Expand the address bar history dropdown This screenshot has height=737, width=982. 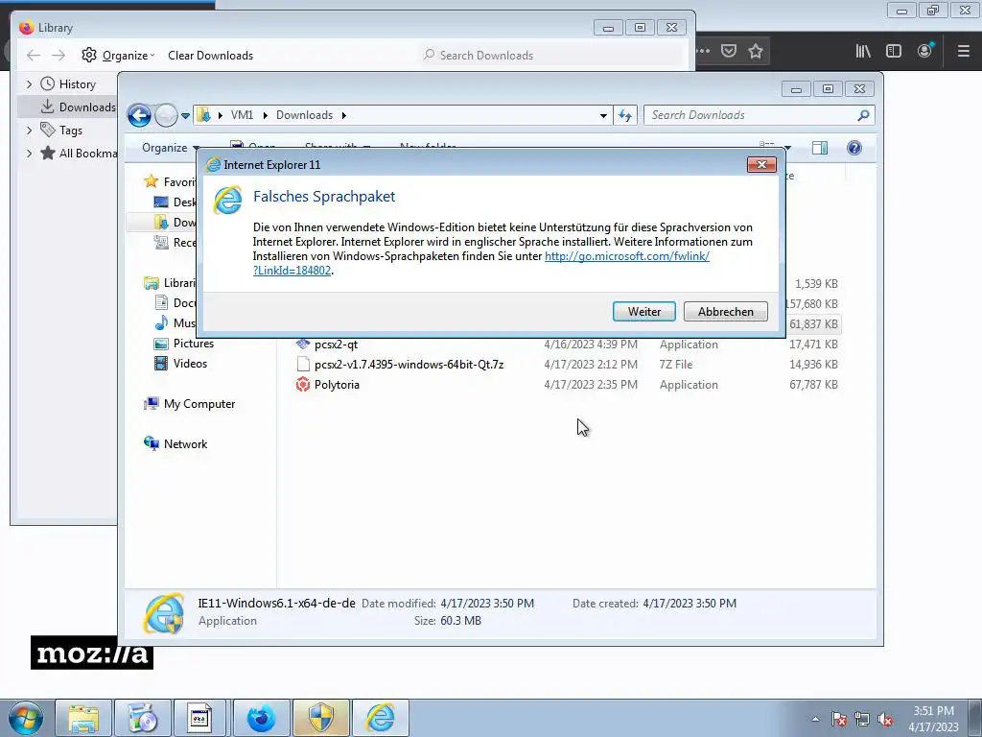point(603,116)
